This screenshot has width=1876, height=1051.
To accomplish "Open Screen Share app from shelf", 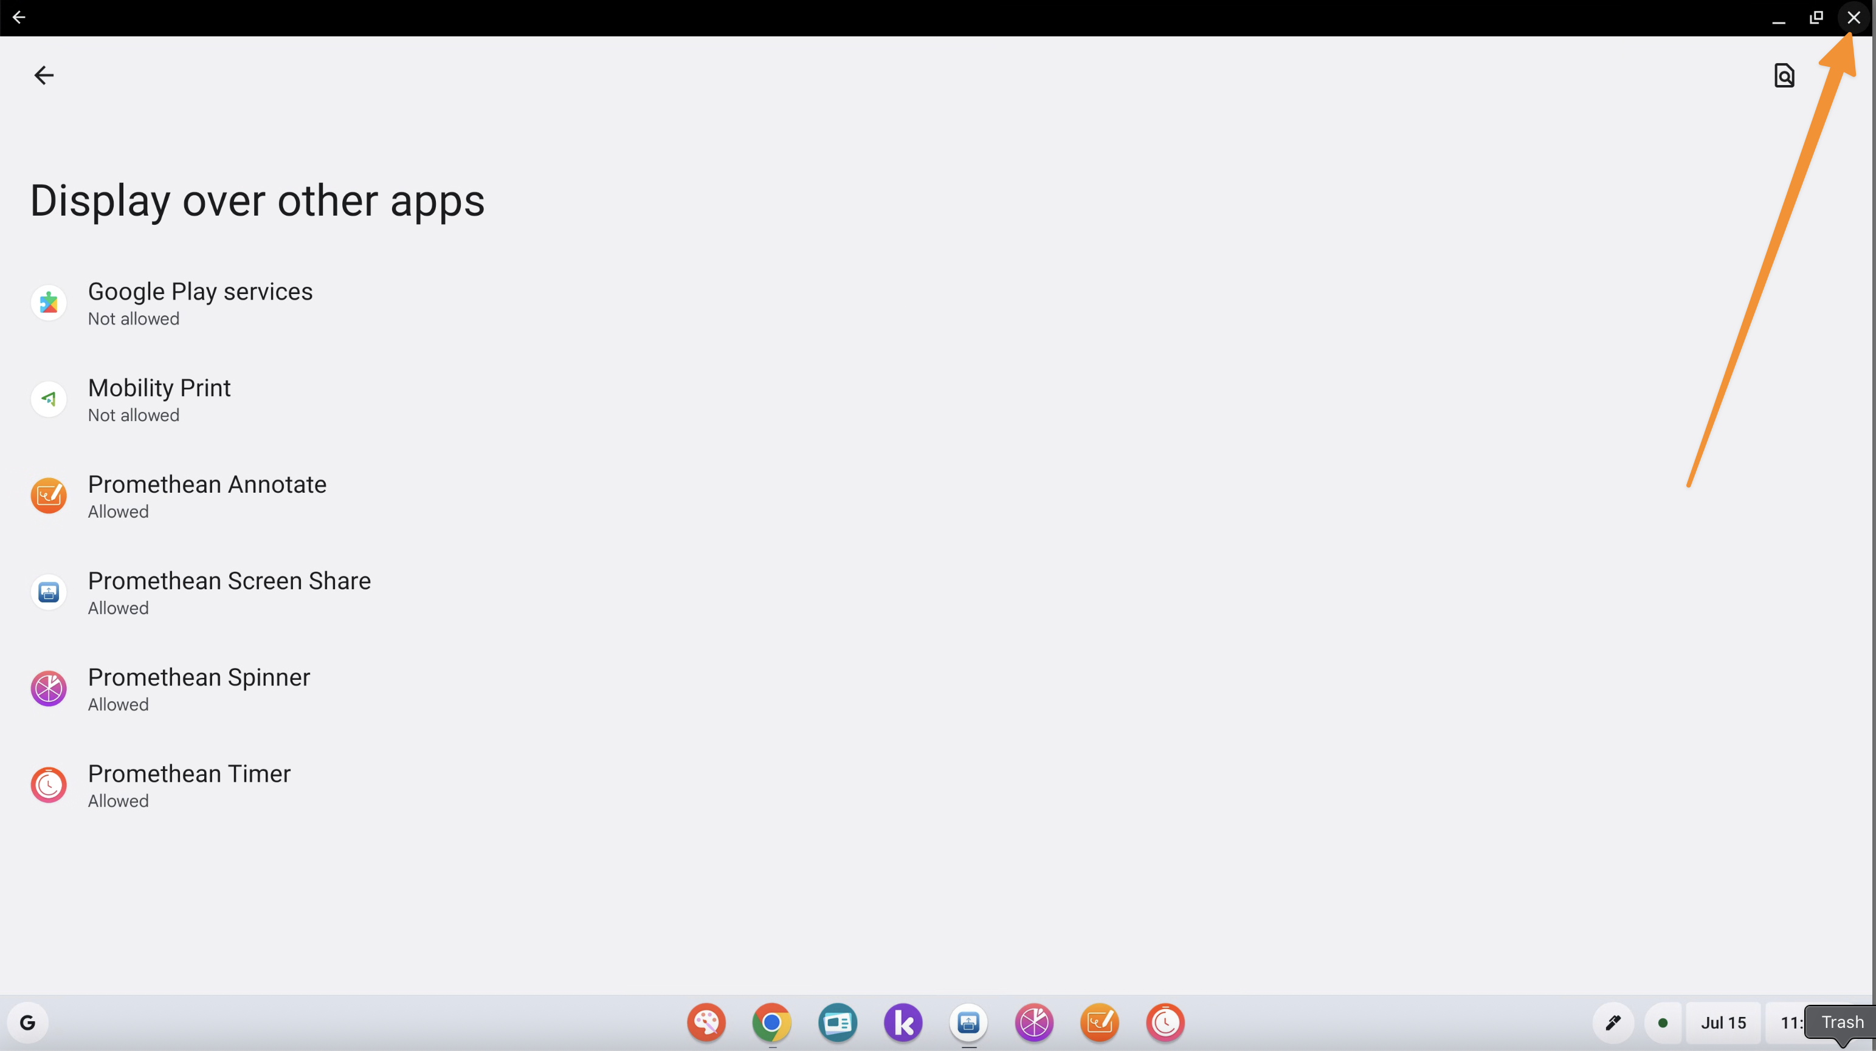I will [x=968, y=1022].
